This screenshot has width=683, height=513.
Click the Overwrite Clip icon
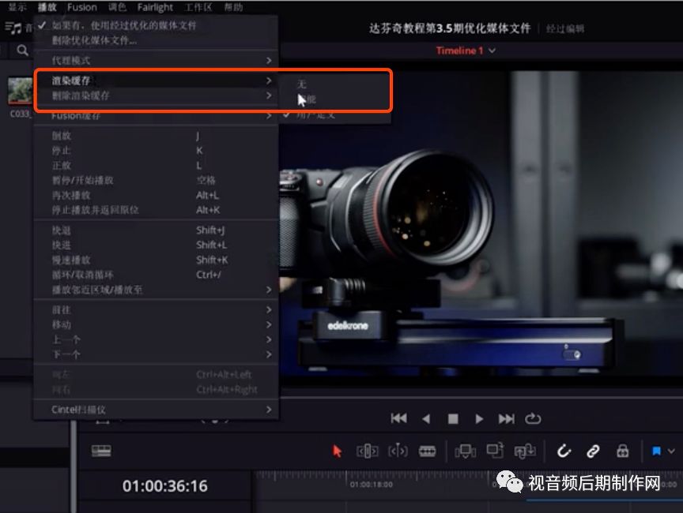pyautogui.click(x=496, y=451)
